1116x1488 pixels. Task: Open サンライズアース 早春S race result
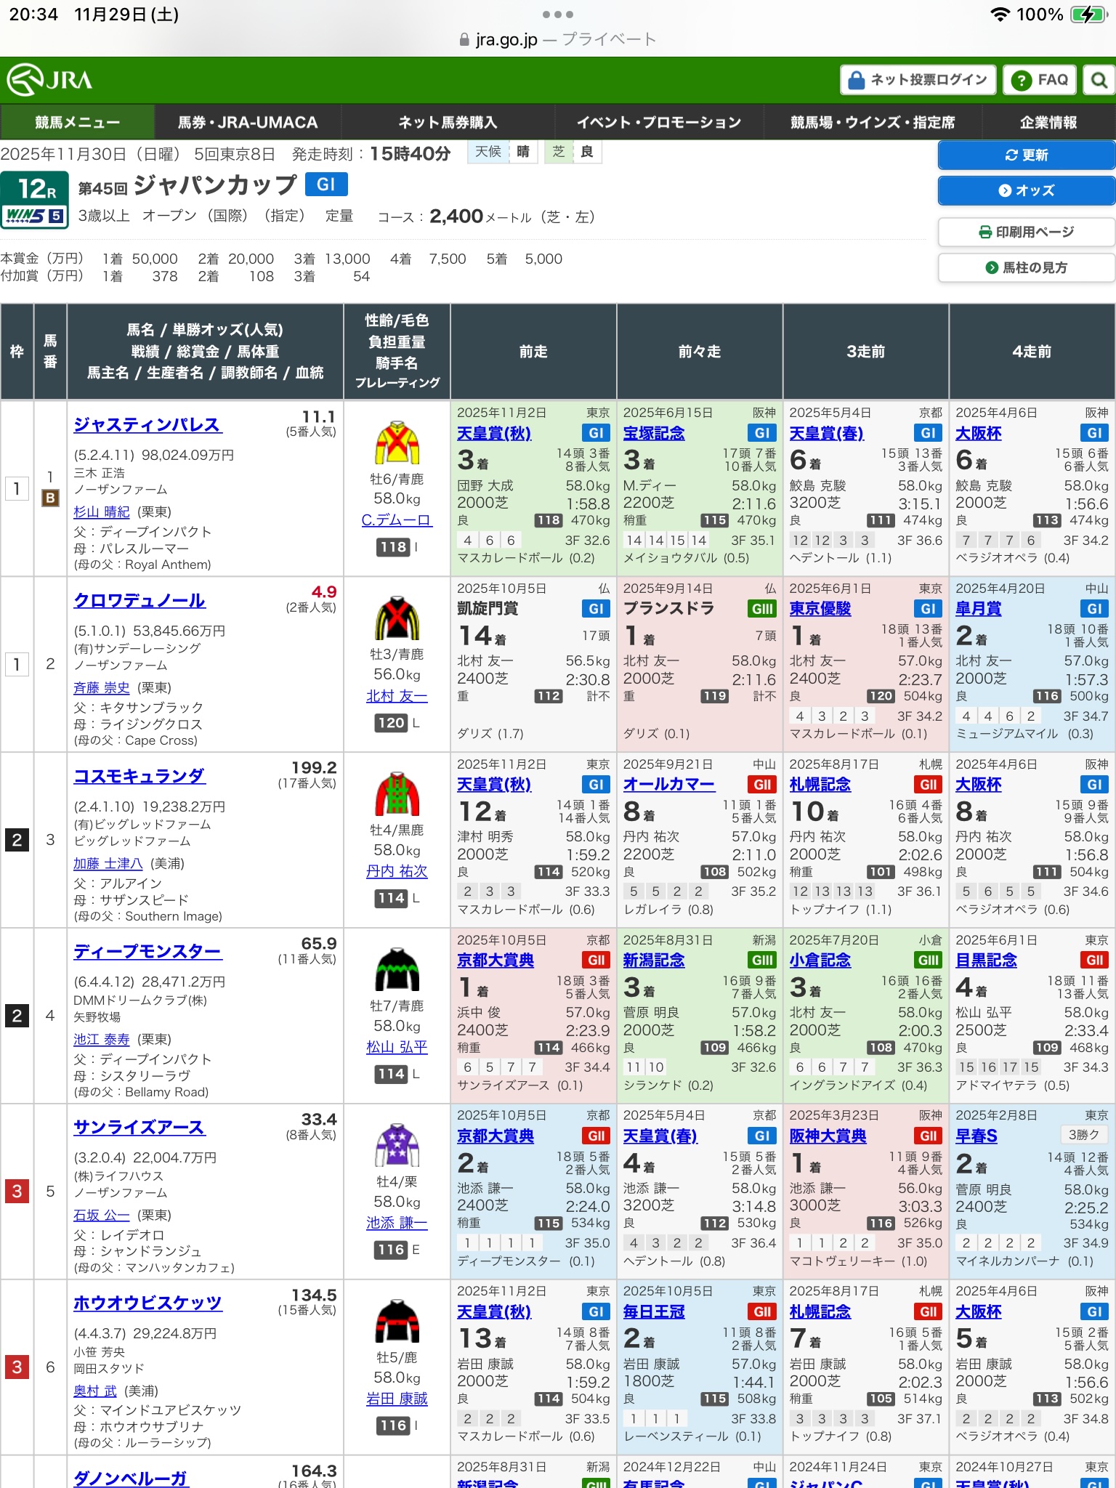coord(976,1136)
